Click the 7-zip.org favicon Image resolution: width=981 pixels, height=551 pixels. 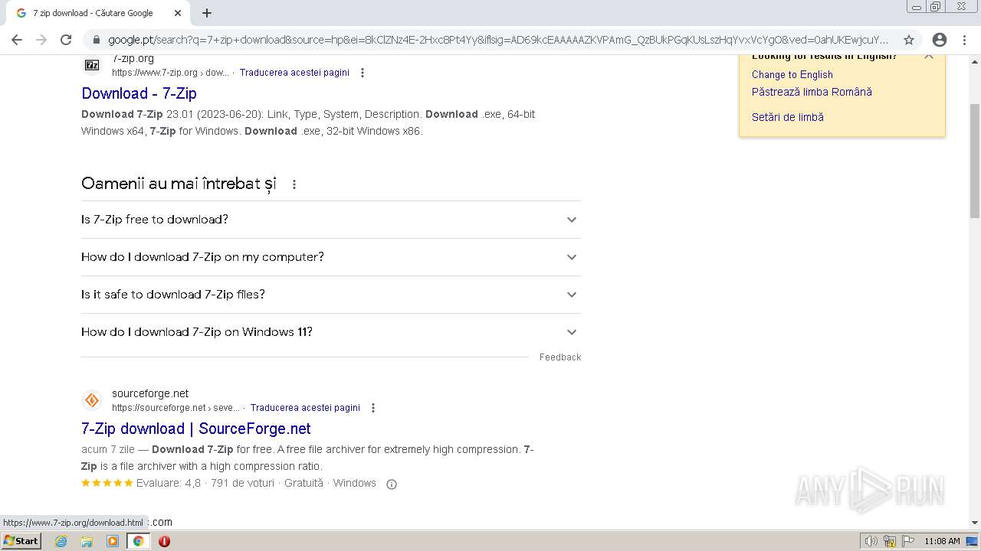point(92,65)
